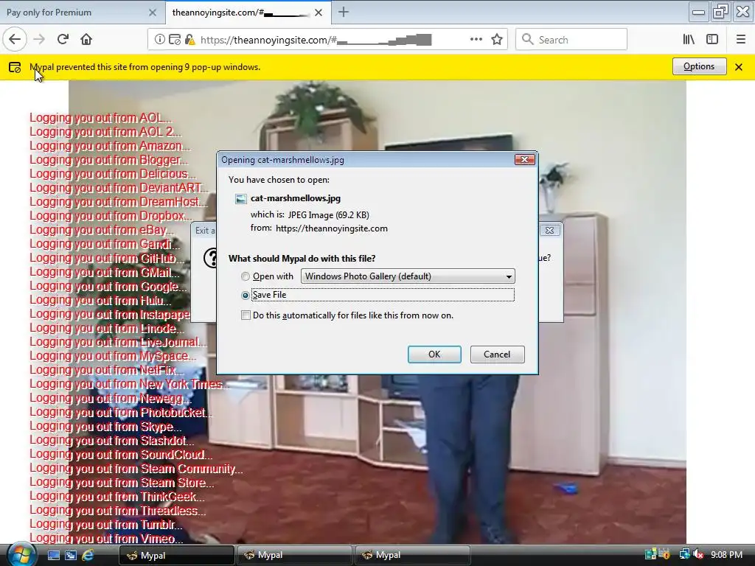
Task: Select theannoyingsite.com tab
Action: pos(248,13)
